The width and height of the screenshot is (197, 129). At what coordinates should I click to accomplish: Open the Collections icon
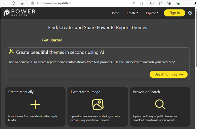tap(169, 3)
